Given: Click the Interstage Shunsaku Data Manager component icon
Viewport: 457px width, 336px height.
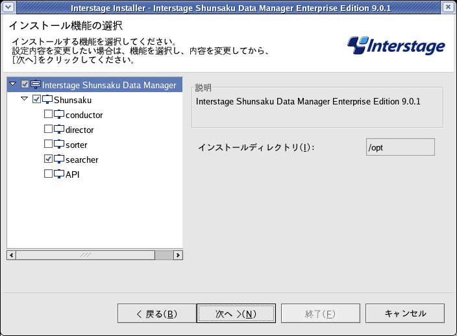Looking at the screenshot, I should [36, 84].
